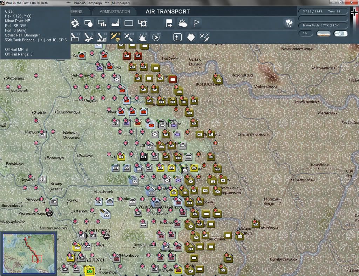Viewport: 359px width, 276px height.
Task: Click the flag-with-arrow end turn icon
Action: 169,23
